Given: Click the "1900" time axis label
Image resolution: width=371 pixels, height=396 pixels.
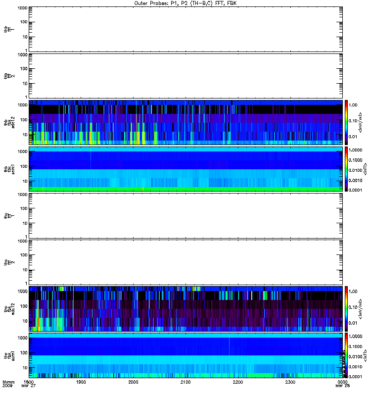Looking at the screenshot, I should 81,382.
